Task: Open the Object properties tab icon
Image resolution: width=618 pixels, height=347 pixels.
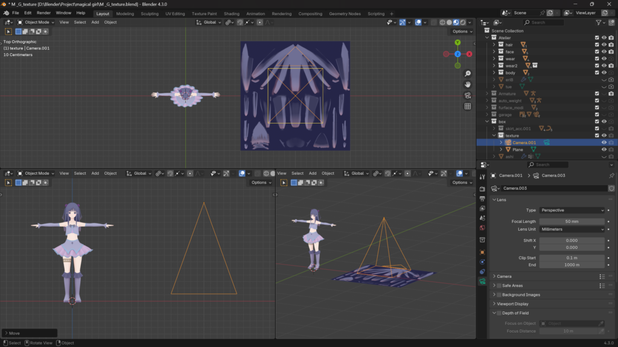Action: (482, 252)
